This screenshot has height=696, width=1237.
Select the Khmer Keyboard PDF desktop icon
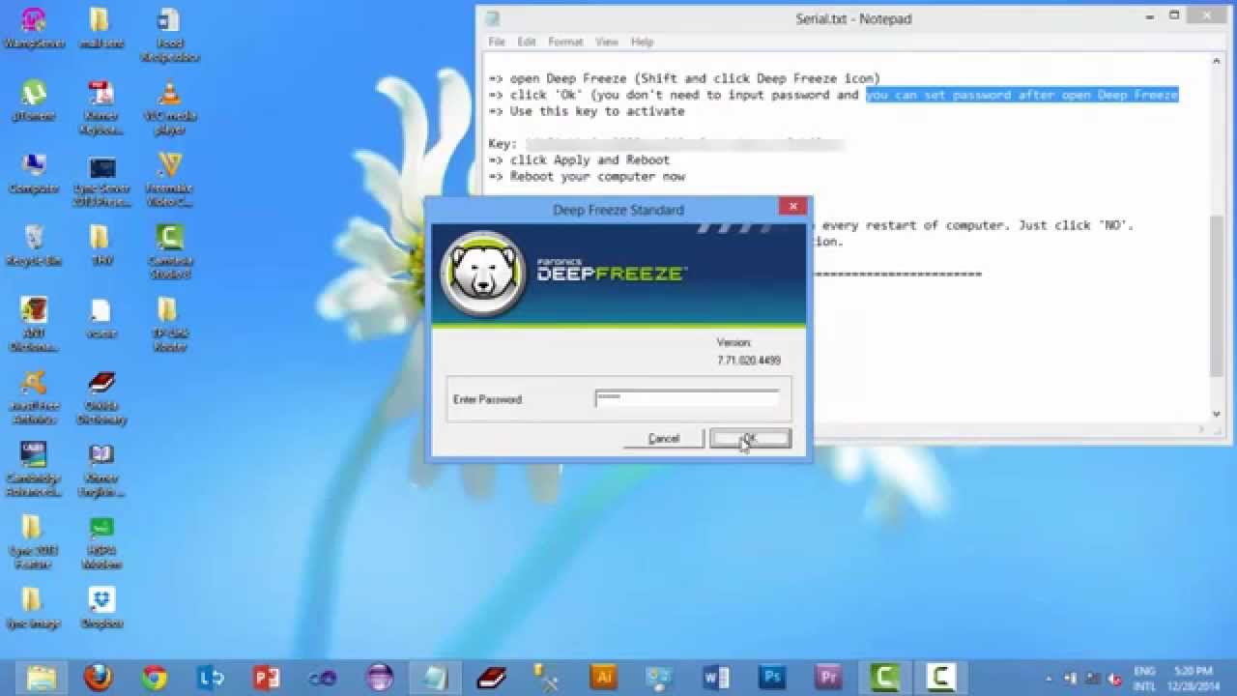point(101,107)
